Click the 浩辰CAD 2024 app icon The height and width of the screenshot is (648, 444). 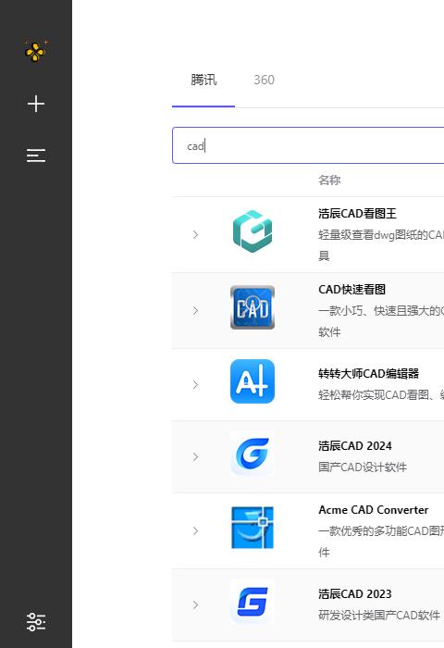(x=253, y=454)
